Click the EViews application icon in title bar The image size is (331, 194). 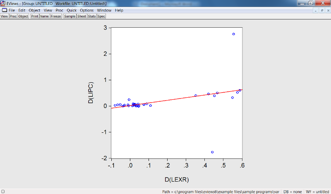pyautogui.click(x=3, y=3)
